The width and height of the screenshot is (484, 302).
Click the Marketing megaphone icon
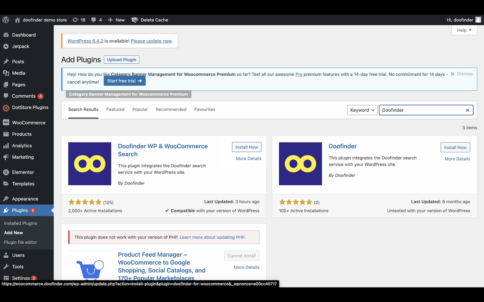pyautogui.click(x=6, y=157)
